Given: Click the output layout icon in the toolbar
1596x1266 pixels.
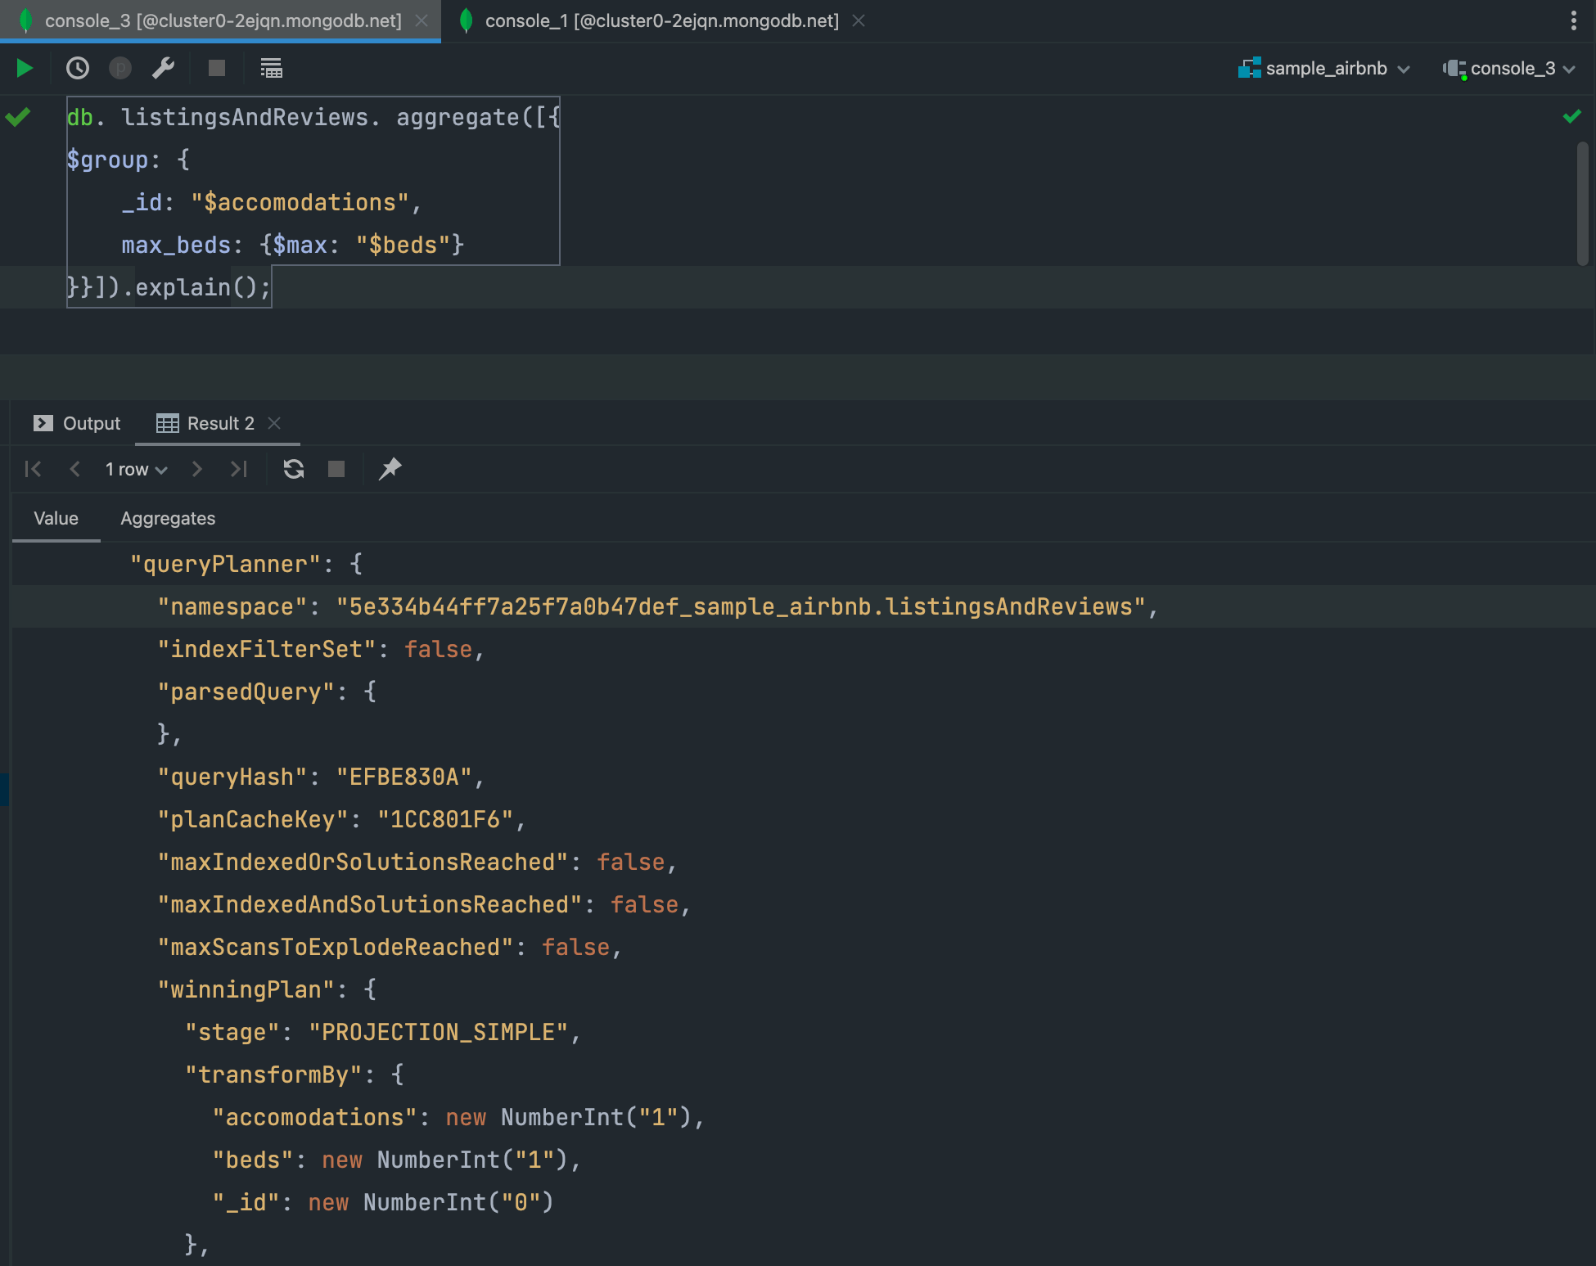Looking at the screenshot, I should (x=271, y=68).
